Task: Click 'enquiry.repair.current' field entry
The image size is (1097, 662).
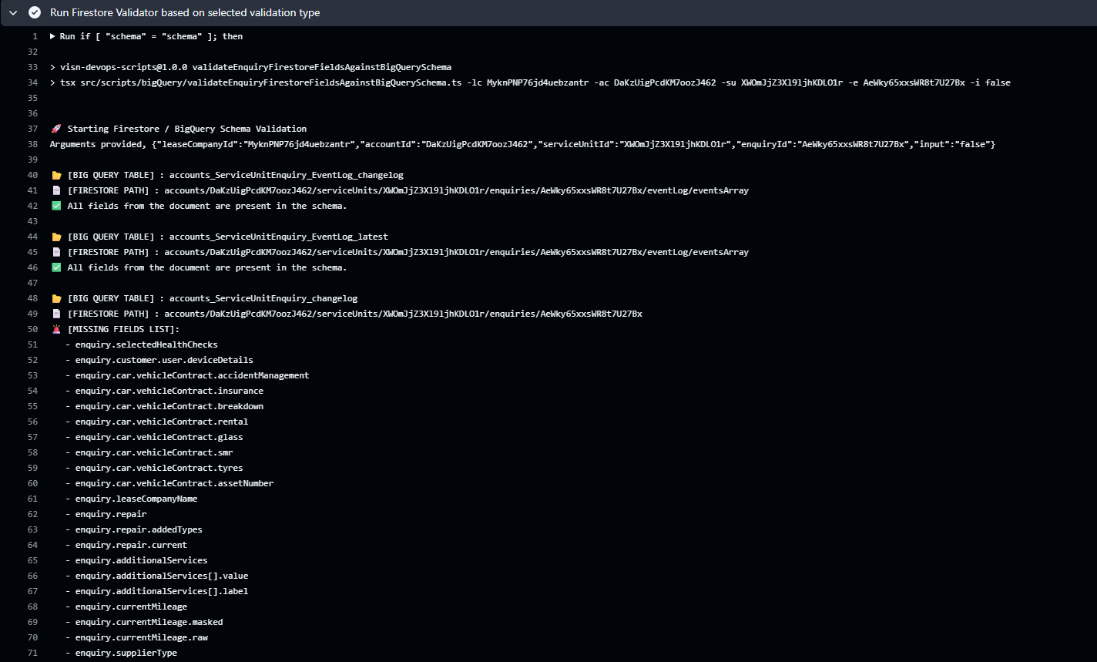Action: click(x=131, y=545)
